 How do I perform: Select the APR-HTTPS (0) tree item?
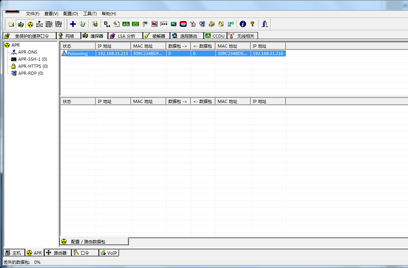(33, 66)
